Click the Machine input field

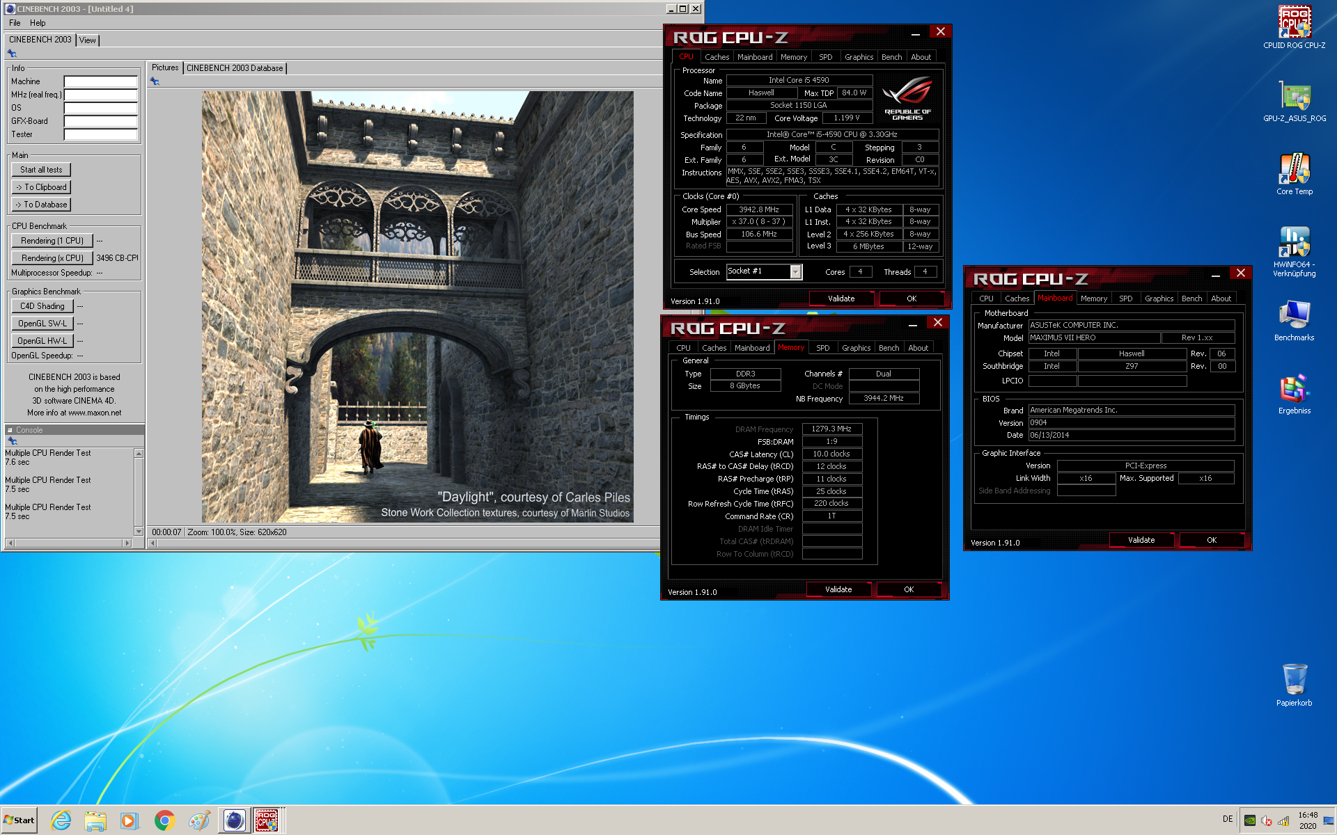click(x=100, y=81)
